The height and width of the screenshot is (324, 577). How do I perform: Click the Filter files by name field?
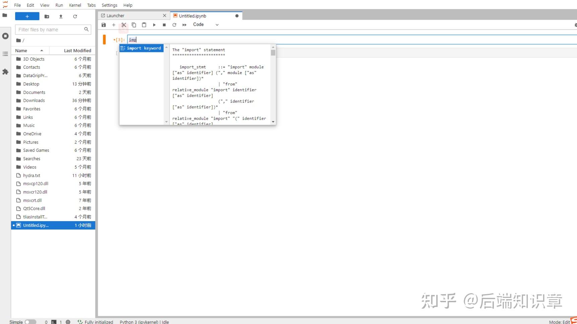(x=53, y=29)
